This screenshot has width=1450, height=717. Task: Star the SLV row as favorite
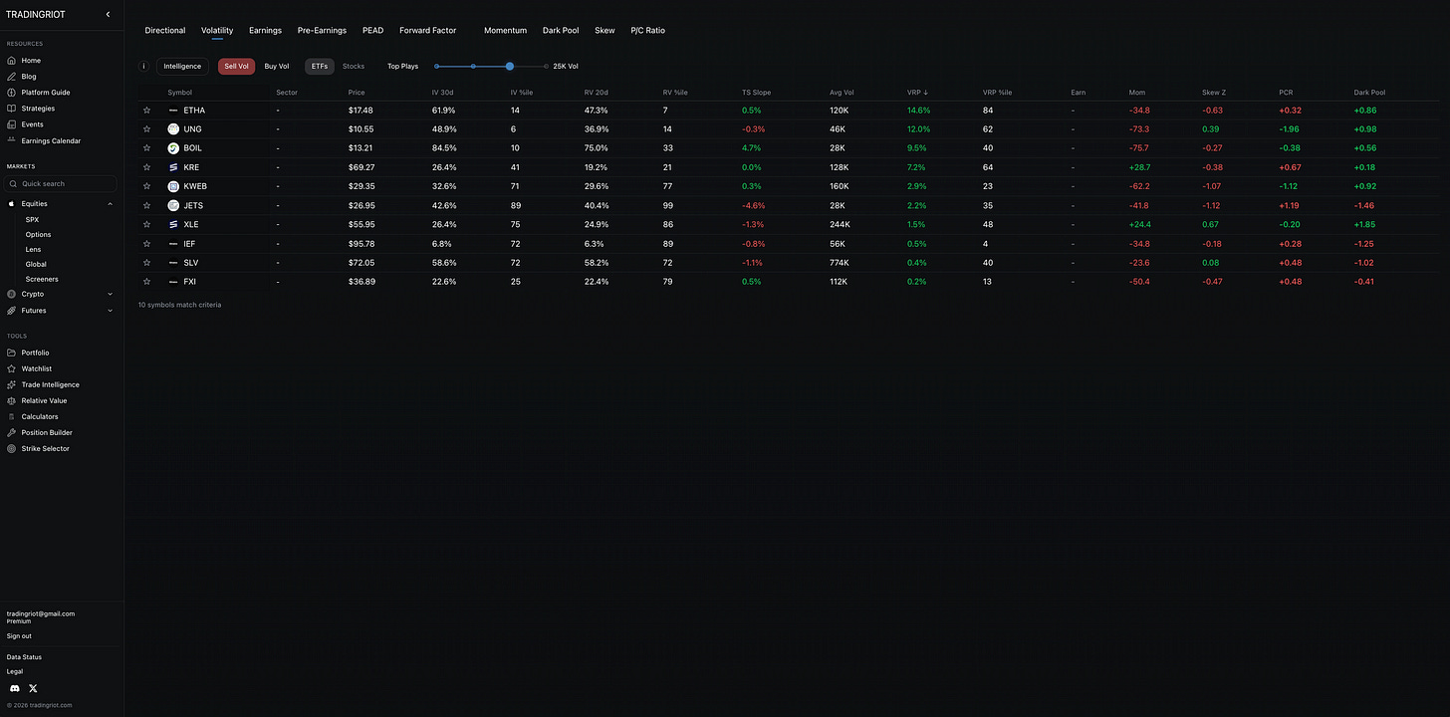tap(146, 263)
